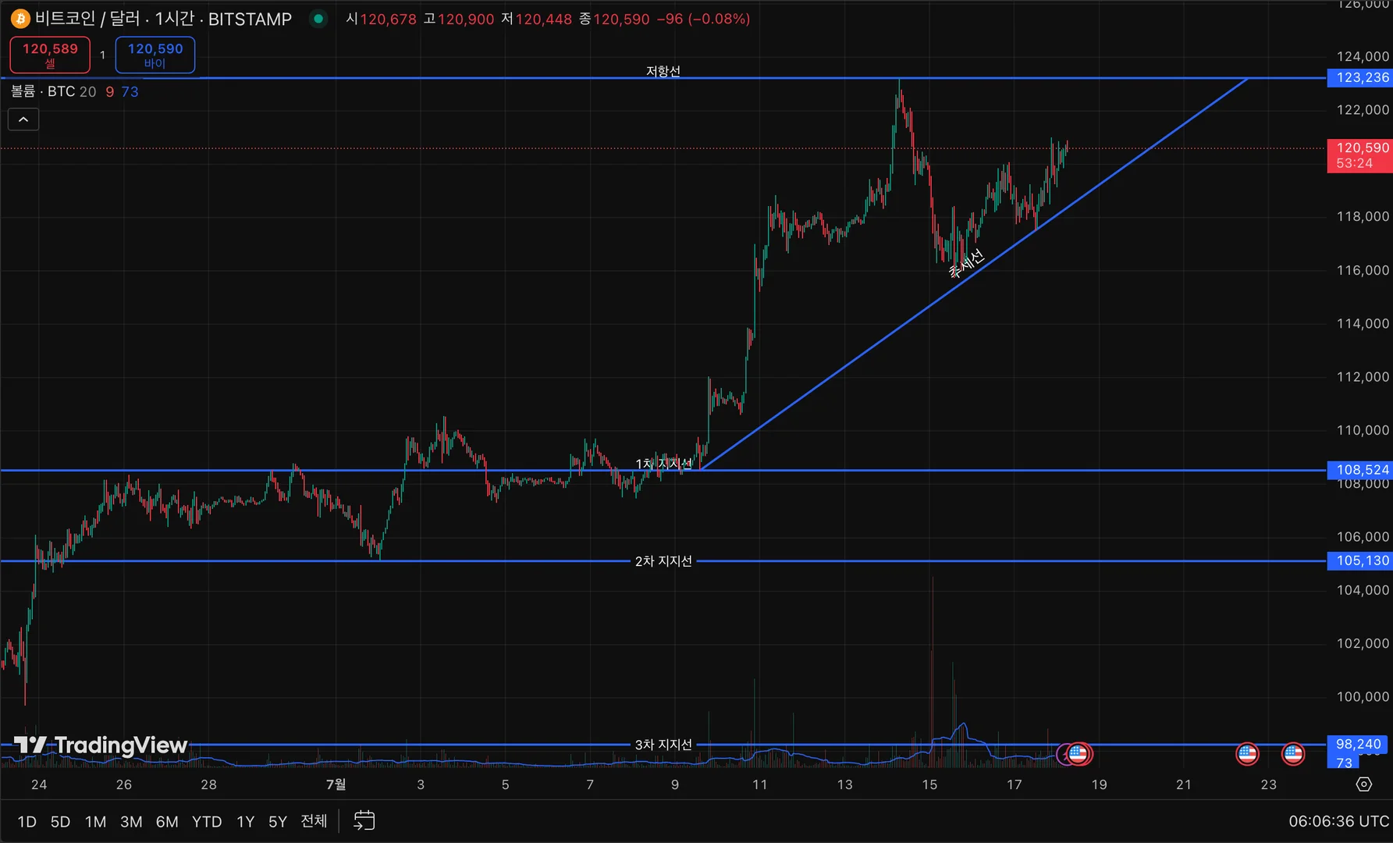Image resolution: width=1393 pixels, height=843 pixels.
Task: Click the 06:06:36 UTC timezone clock
Action: pyautogui.click(x=1338, y=821)
